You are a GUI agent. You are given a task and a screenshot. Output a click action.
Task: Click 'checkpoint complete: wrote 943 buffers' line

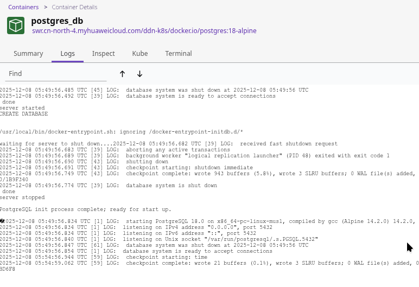(x=208, y=174)
